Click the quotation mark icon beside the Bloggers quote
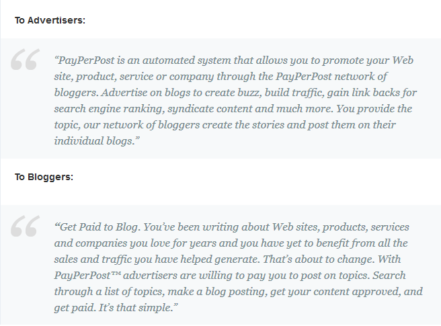441x326 pixels. 25,229
